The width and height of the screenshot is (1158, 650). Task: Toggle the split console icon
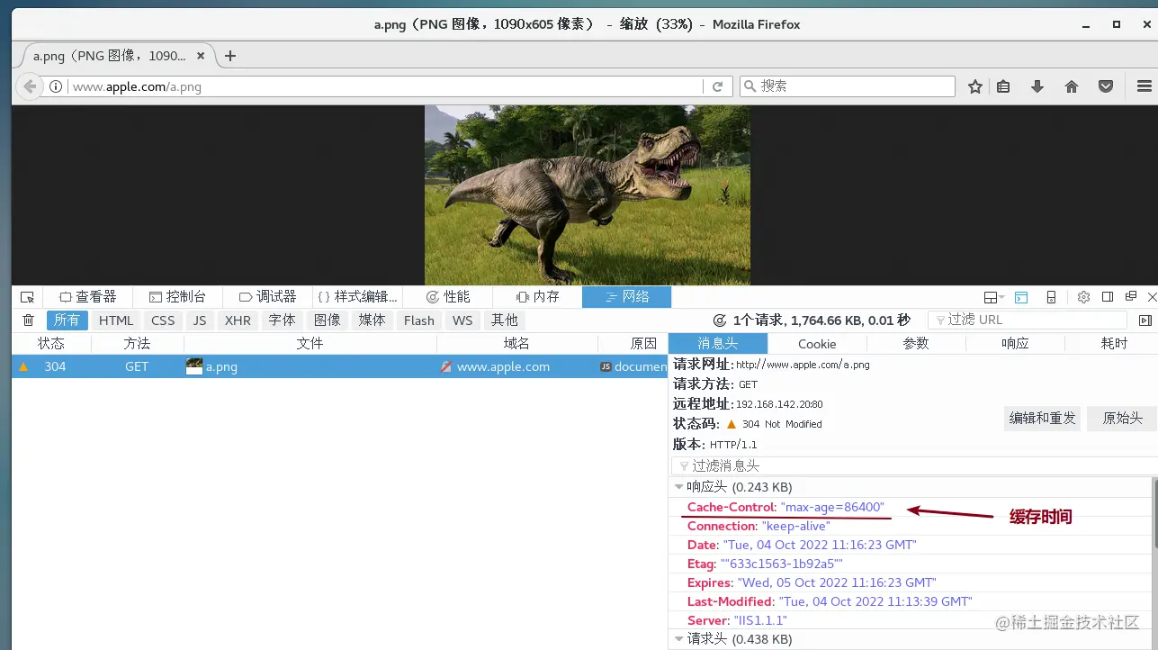(x=1021, y=296)
